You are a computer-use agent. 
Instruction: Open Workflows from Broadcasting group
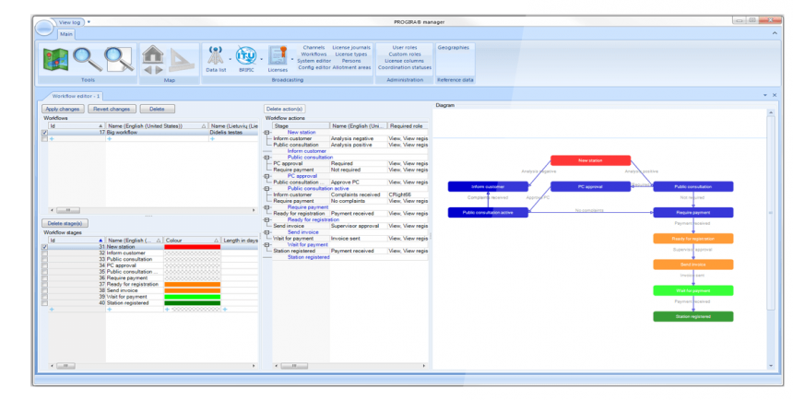click(x=314, y=54)
